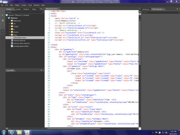Click the Memory project icon

[x=9, y=18]
